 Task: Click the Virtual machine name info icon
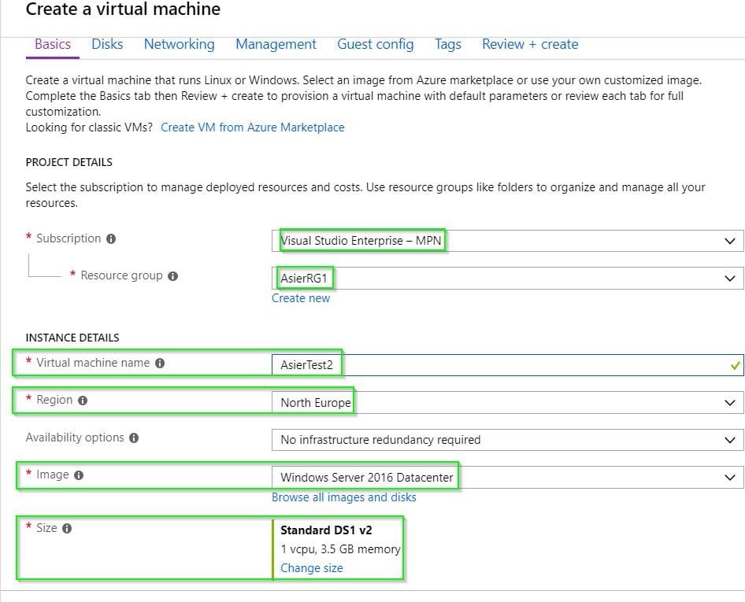click(160, 364)
